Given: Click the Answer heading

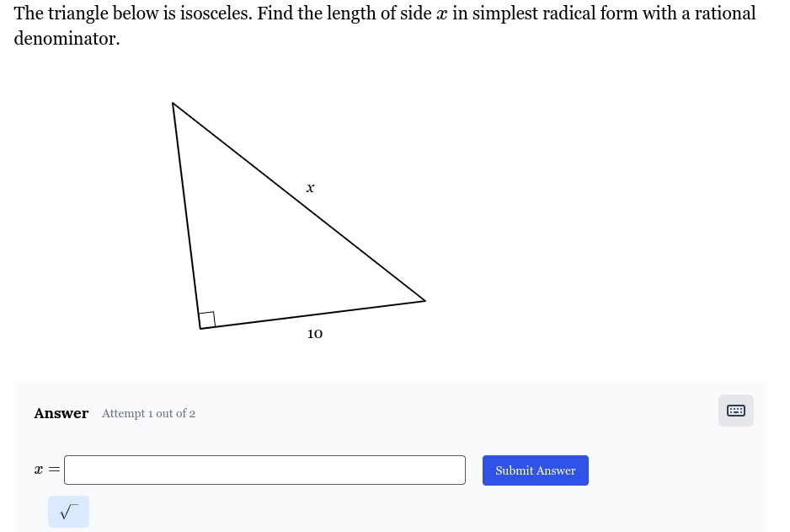Looking at the screenshot, I should point(61,413).
